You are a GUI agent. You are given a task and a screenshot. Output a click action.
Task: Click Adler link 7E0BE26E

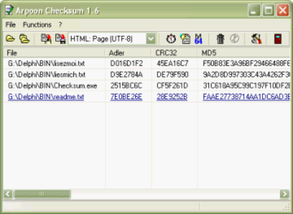(x=126, y=97)
